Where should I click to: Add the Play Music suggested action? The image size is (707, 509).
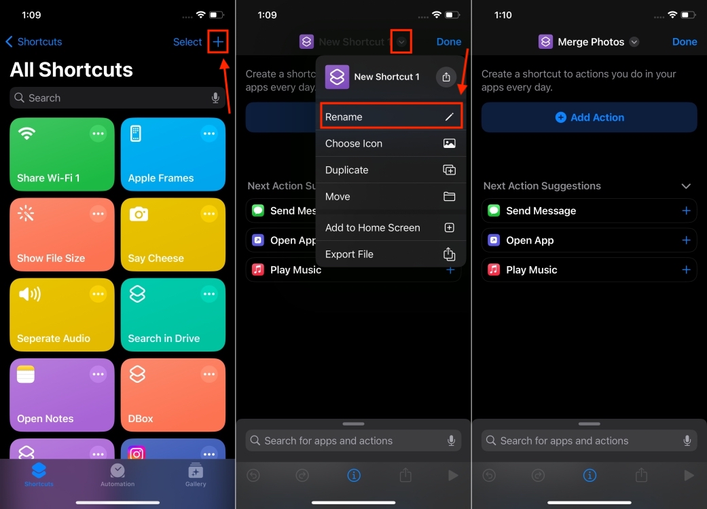(686, 269)
